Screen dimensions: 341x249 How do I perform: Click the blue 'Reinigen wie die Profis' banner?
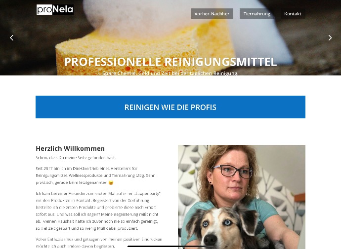[170, 107]
